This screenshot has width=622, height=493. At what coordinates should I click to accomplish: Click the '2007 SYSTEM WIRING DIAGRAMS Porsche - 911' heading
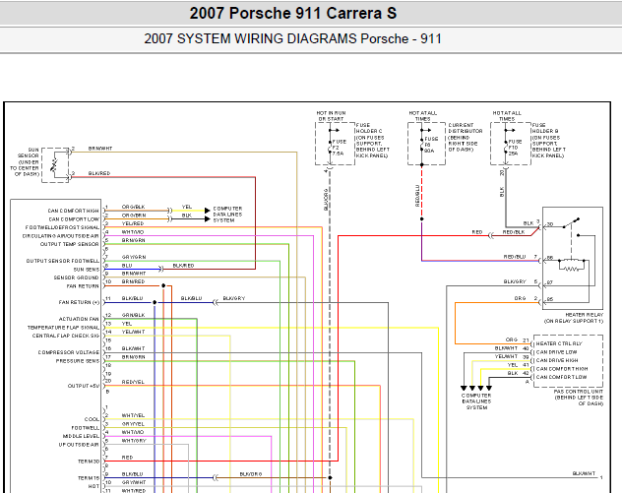pos(292,38)
